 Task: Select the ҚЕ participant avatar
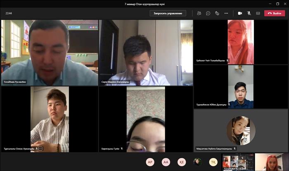(182, 162)
